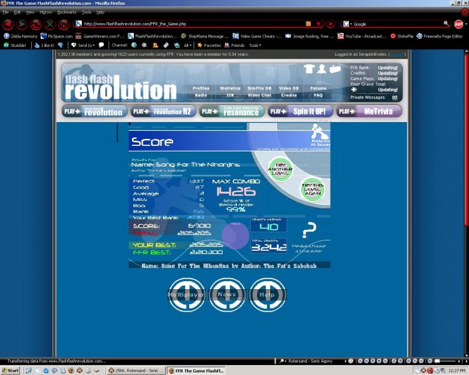Screen dimensions: 469x375
Task: Open the StumbleUpon Tools dropdown
Action: tap(255, 45)
